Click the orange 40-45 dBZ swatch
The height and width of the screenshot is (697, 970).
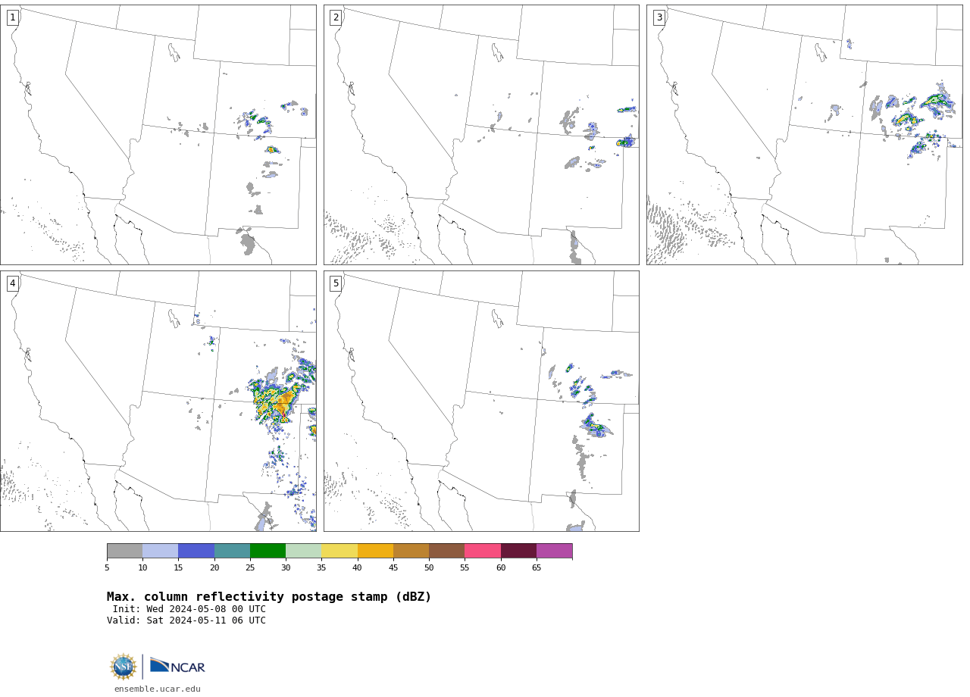(x=375, y=551)
